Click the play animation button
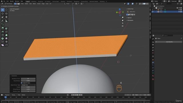183x103 pixels. point(78,95)
